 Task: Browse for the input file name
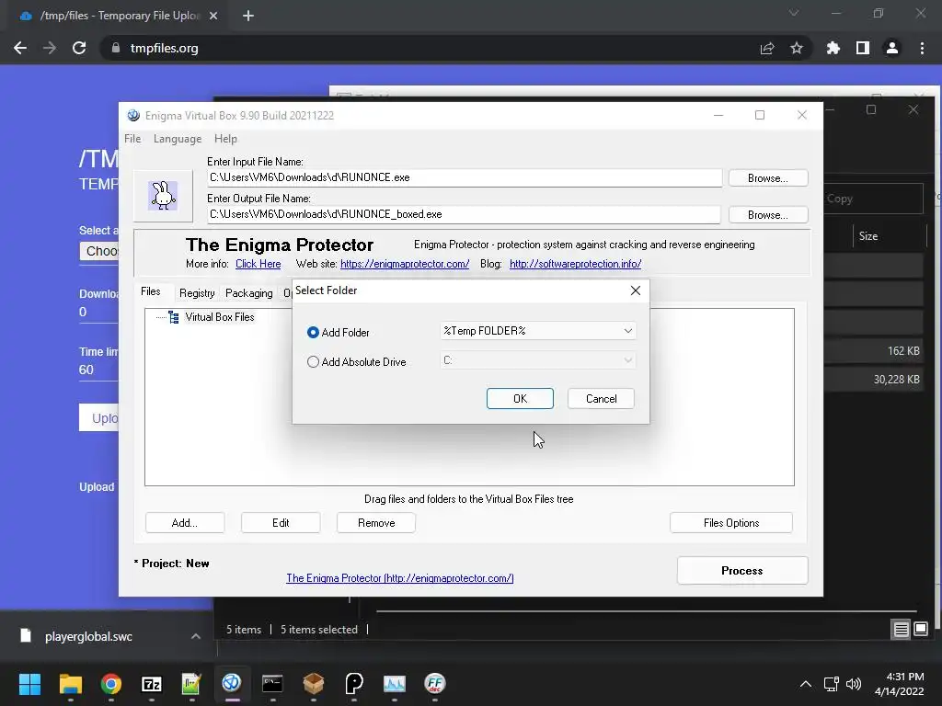click(768, 178)
